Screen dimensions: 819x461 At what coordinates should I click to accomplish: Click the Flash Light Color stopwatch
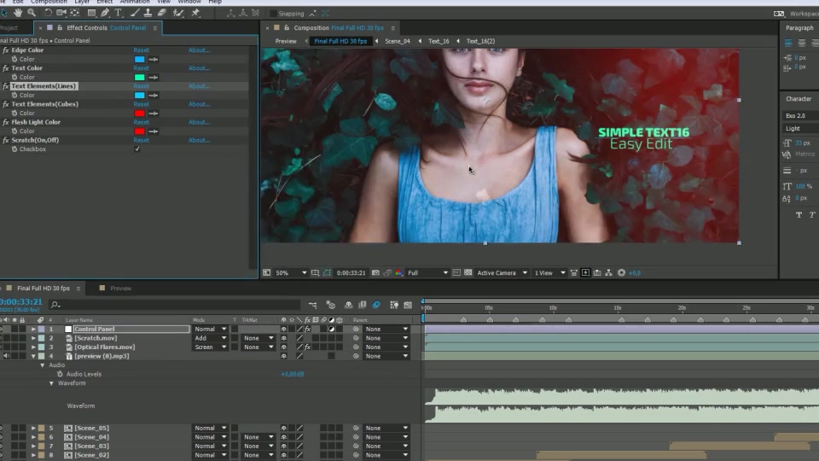[x=15, y=131]
